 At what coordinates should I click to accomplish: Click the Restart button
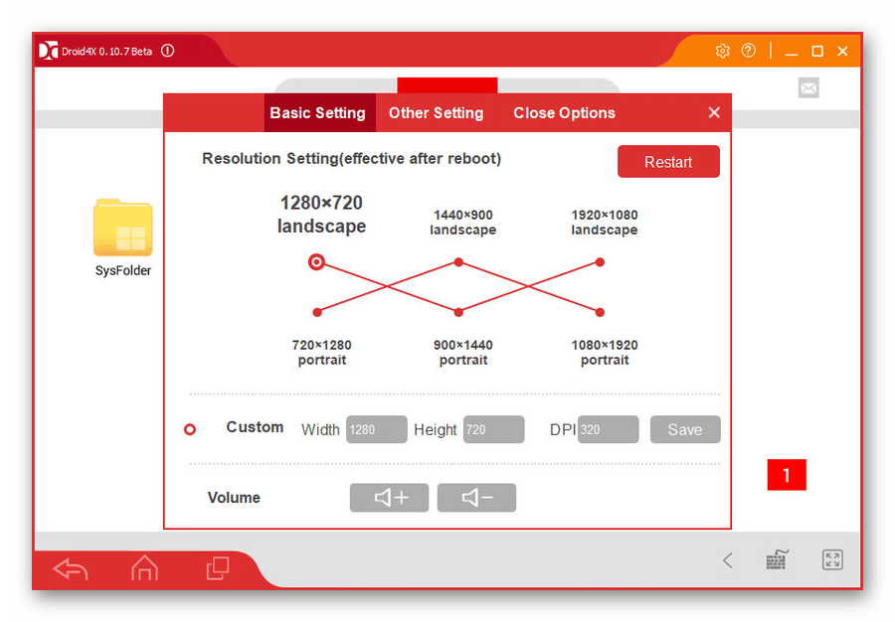pos(667,162)
